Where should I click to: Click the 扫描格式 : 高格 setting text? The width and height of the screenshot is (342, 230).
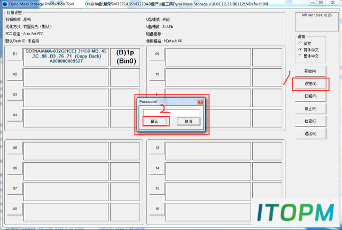(x=18, y=19)
